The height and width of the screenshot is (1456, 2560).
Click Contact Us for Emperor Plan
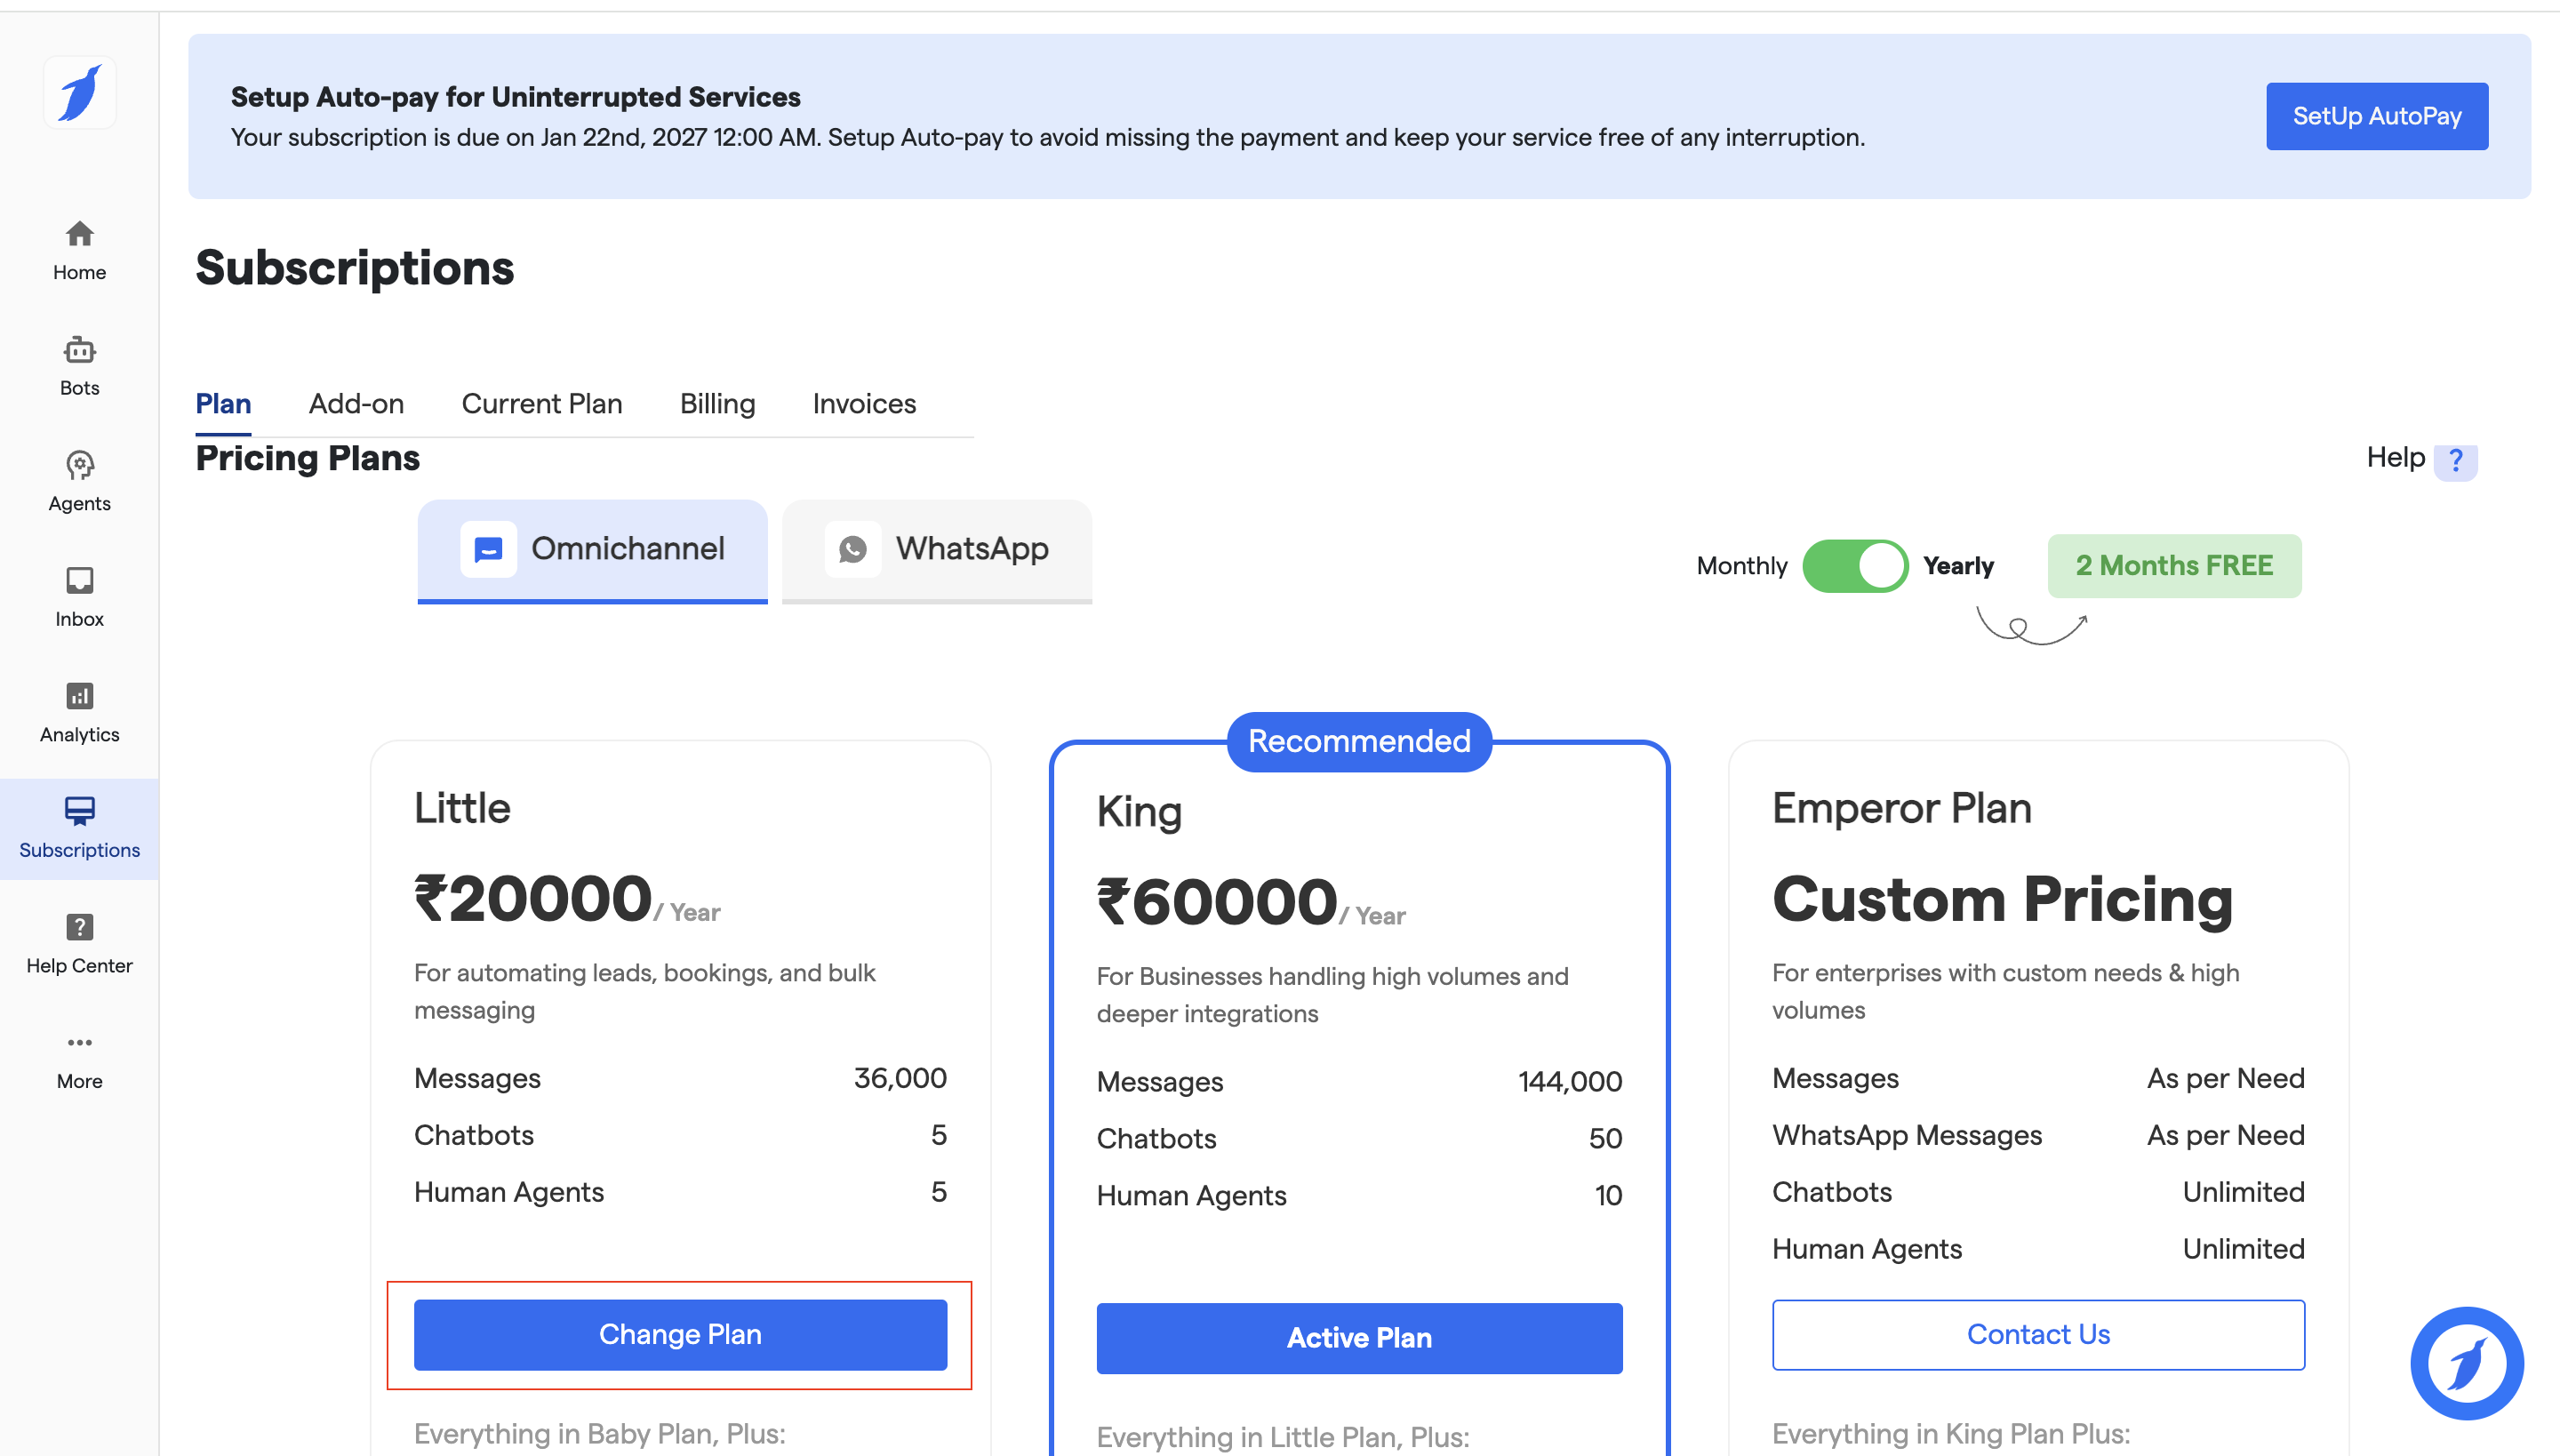2038,1334
